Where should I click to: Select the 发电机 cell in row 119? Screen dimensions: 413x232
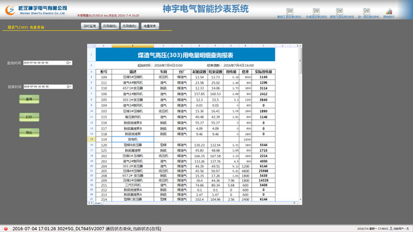pyautogui.click(x=133, y=140)
